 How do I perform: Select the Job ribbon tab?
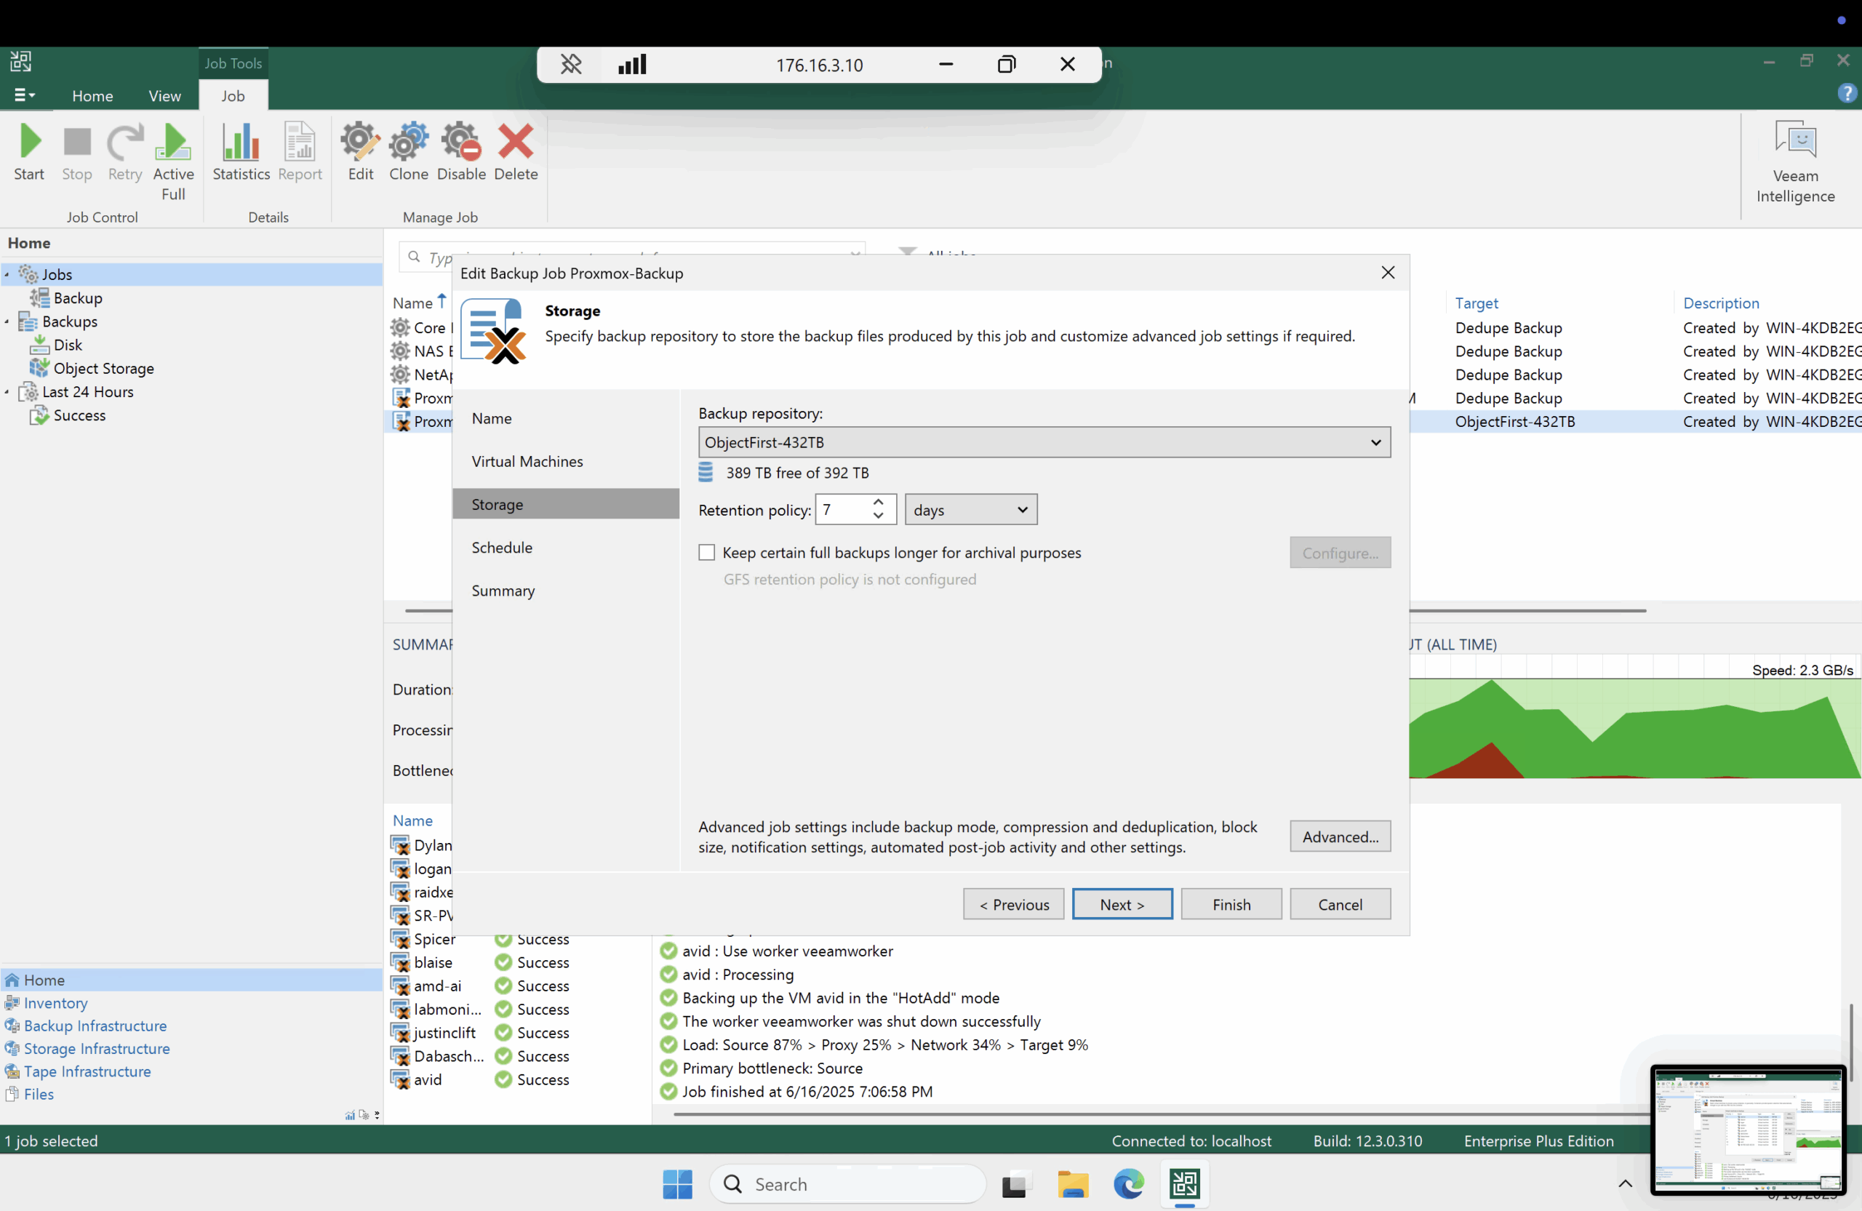tap(232, 95)
